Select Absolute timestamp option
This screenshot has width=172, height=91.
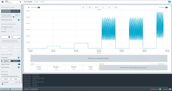pos(15,61)
